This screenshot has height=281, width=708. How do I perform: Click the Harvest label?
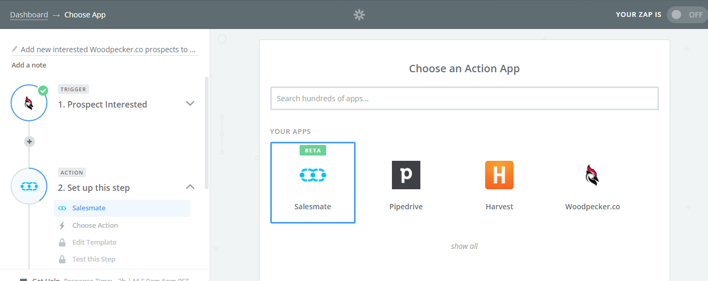pos(499,207)
